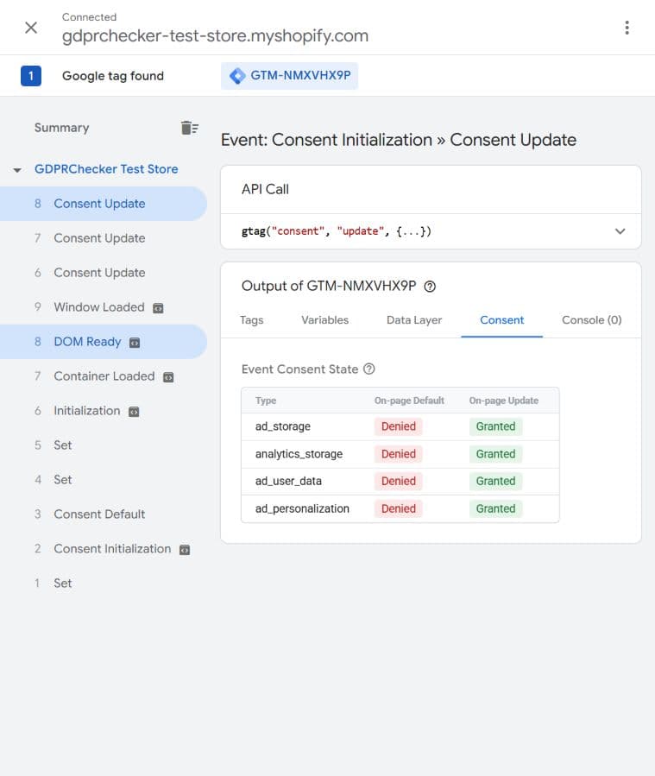Click the code icon beside DOM Ready
Image resolution: width=655 pixels, height=776 pixels.
[x=135, y=343]
